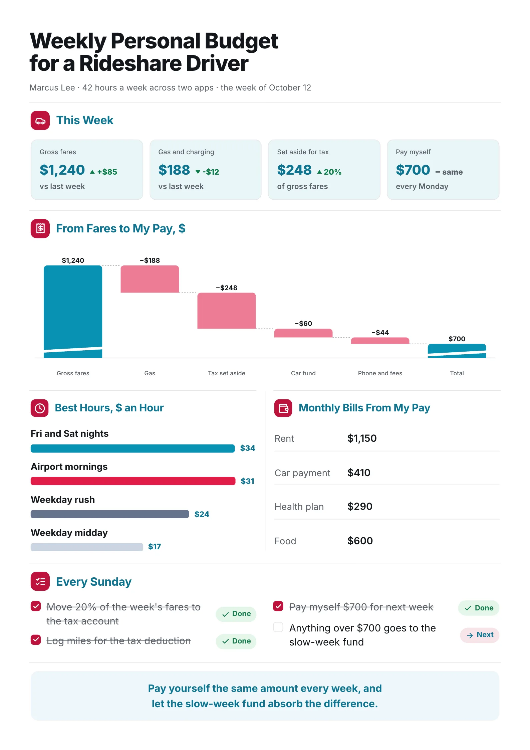Click the Airport mornings $31 red bar
Viewport: 530px width, 750px height.
[133, 481]
